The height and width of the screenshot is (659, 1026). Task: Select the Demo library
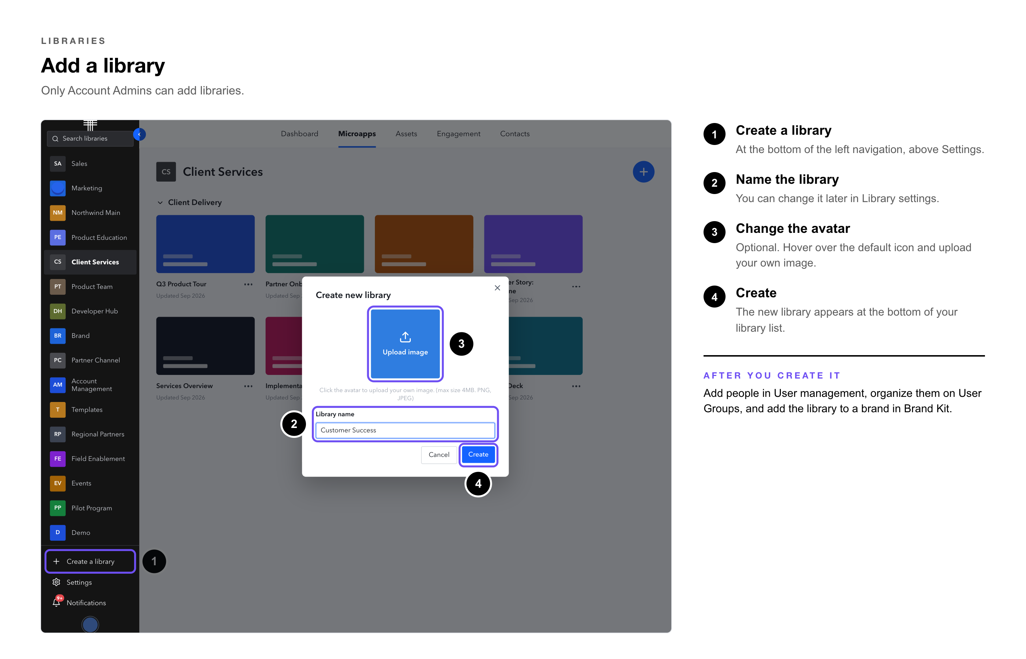90,533
